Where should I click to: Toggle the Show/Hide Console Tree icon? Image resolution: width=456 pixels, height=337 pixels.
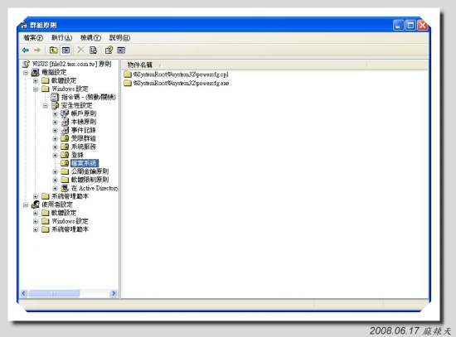tap(66, 51)
